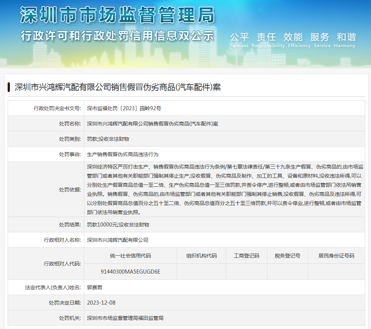Image resolution: width=371 pixels, height=329 pixels.
Task: Click the legal representative name 郭赛君
Action: [95, 287]
